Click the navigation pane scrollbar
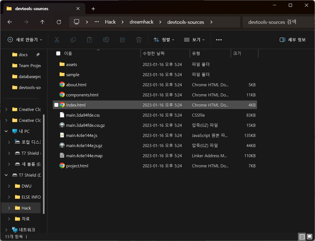Screen dimensions: 315x241 44,164
